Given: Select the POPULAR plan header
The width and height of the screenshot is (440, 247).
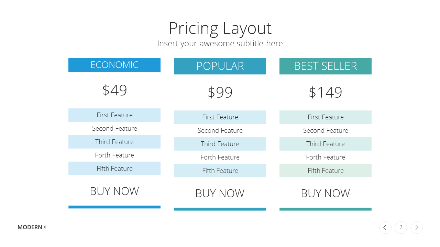Looking at the screenshot, I should point(220,66).
